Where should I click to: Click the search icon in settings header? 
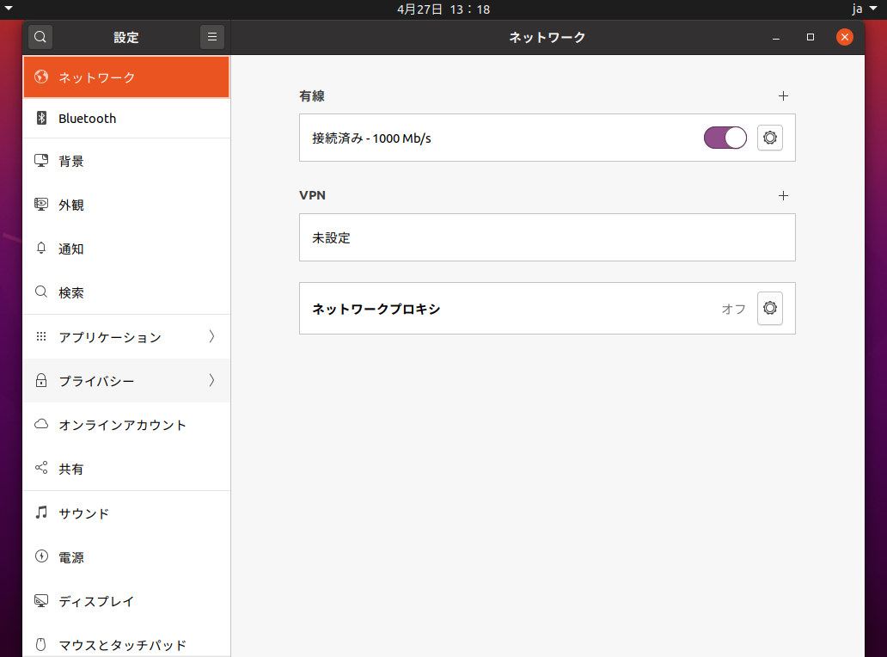coord(40,37)
